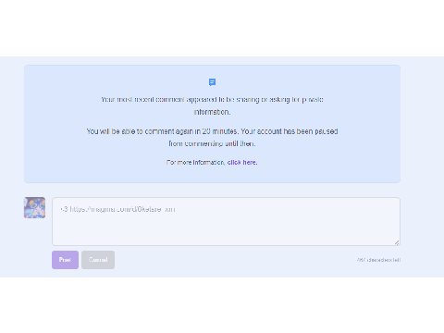Image resolution: width=444 pixels, height=333 pixels.
Task: Submit the comment with the Post button
Action: point(65,260)
